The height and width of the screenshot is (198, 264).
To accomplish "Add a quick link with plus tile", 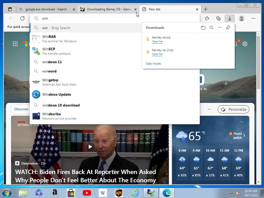I will point(226,84).
